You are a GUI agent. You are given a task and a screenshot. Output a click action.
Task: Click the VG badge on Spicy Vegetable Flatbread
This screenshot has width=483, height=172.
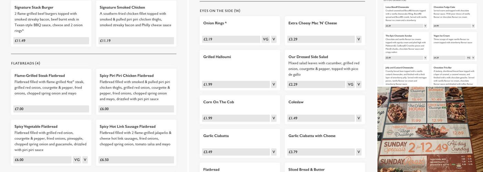pyautogui.click(x=77, y=160)
